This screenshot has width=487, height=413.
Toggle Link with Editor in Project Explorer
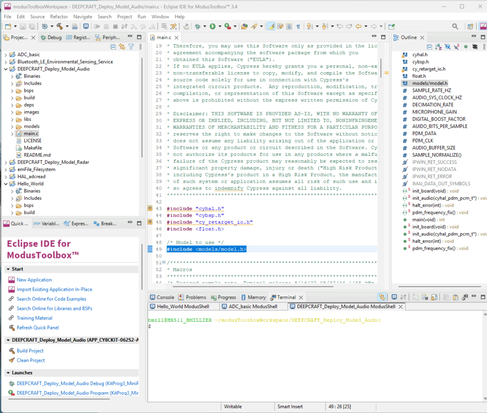click(x=122, y=47)
